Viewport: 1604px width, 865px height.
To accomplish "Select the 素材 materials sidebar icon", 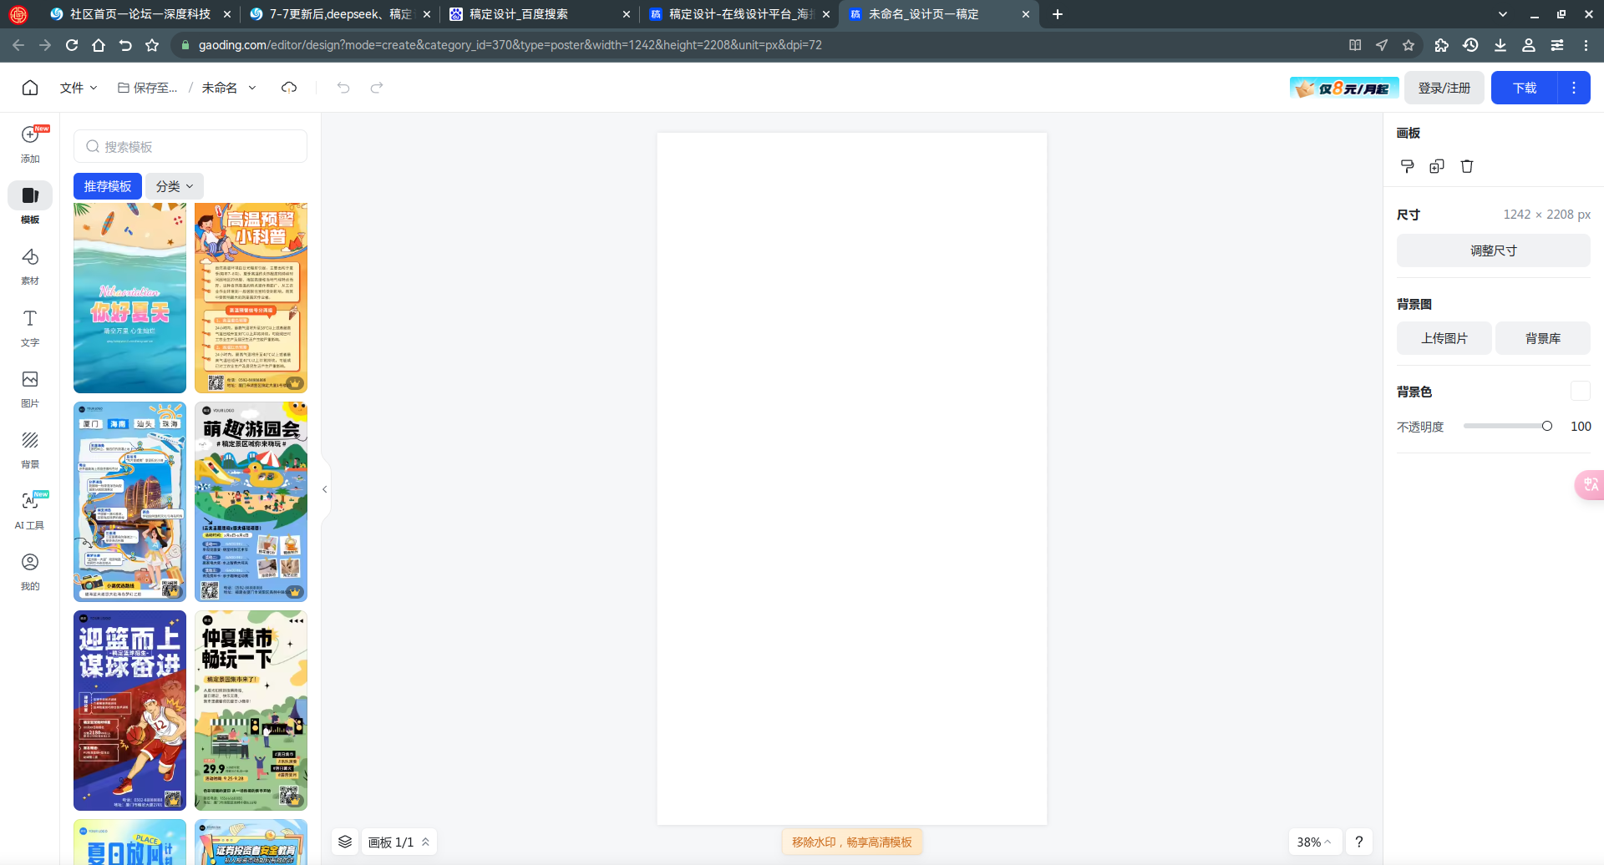I will coord(30,266).
